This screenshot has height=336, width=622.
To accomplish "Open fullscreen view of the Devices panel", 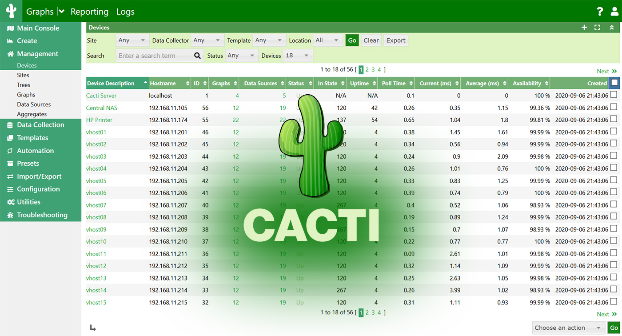I will point(598,27).
